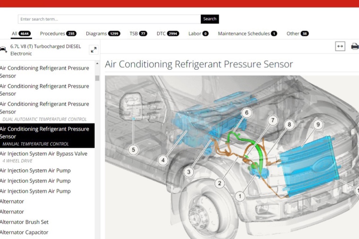Select Air Injection System Air Bypass Valve
Image resolution: width=359 pixels, height=239 pixels.
(x=47, y=157)
